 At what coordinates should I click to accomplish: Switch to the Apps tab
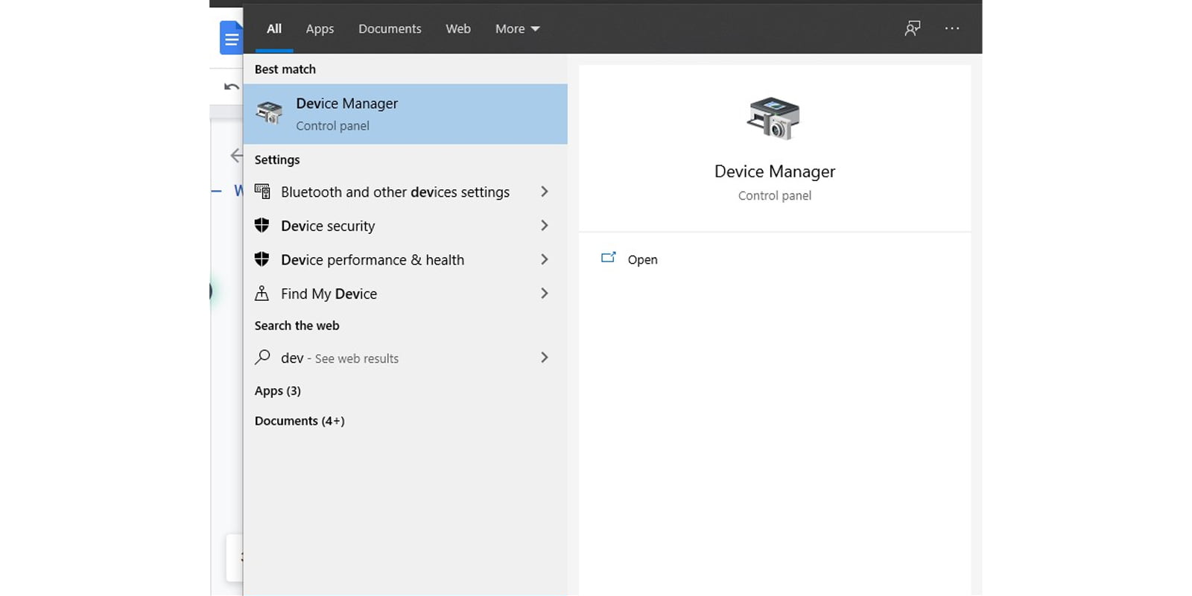320,28
